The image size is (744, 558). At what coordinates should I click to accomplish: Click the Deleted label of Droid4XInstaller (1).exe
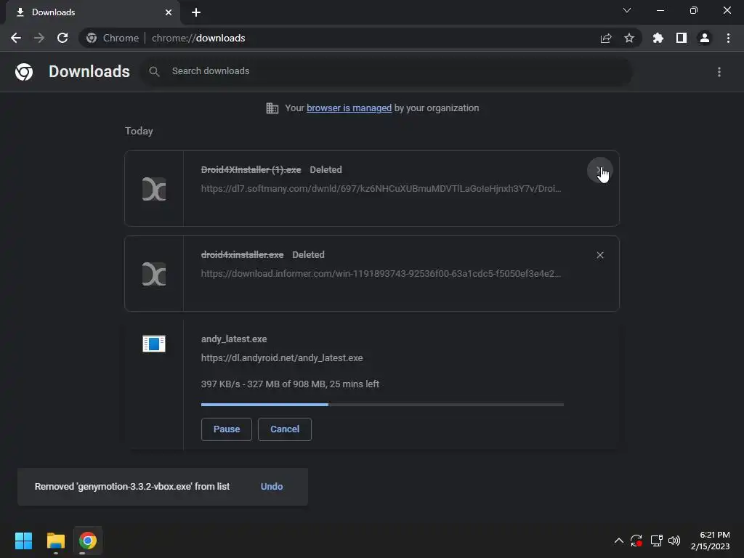325,170
